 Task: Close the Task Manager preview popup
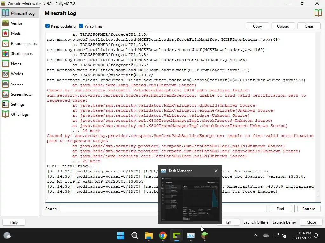[216, 171]
